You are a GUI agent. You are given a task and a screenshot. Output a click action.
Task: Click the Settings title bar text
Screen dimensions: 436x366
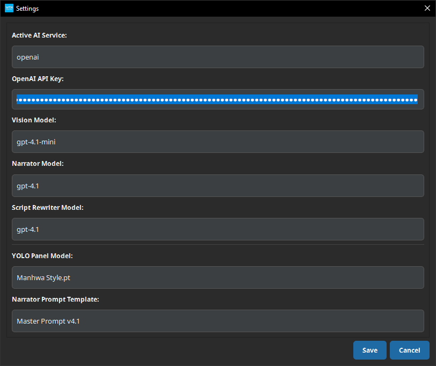coord(27,9)
